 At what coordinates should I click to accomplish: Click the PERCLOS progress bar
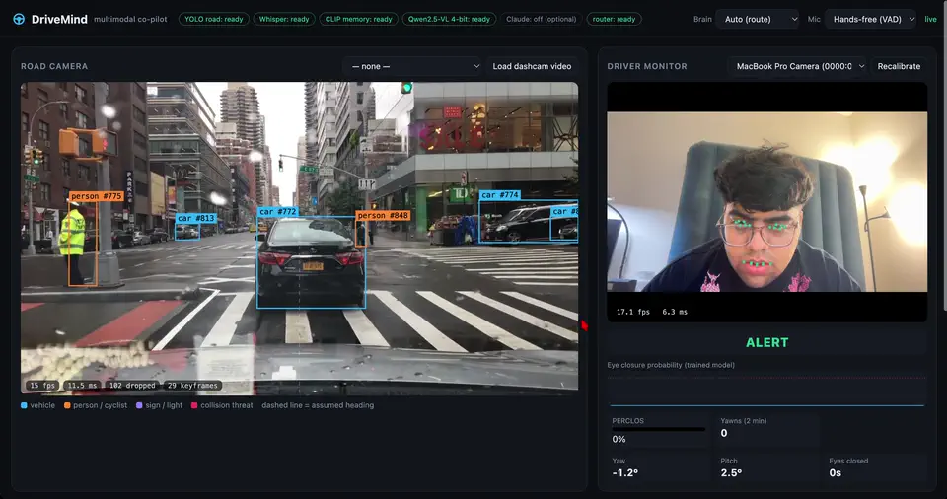coord(658,430)
